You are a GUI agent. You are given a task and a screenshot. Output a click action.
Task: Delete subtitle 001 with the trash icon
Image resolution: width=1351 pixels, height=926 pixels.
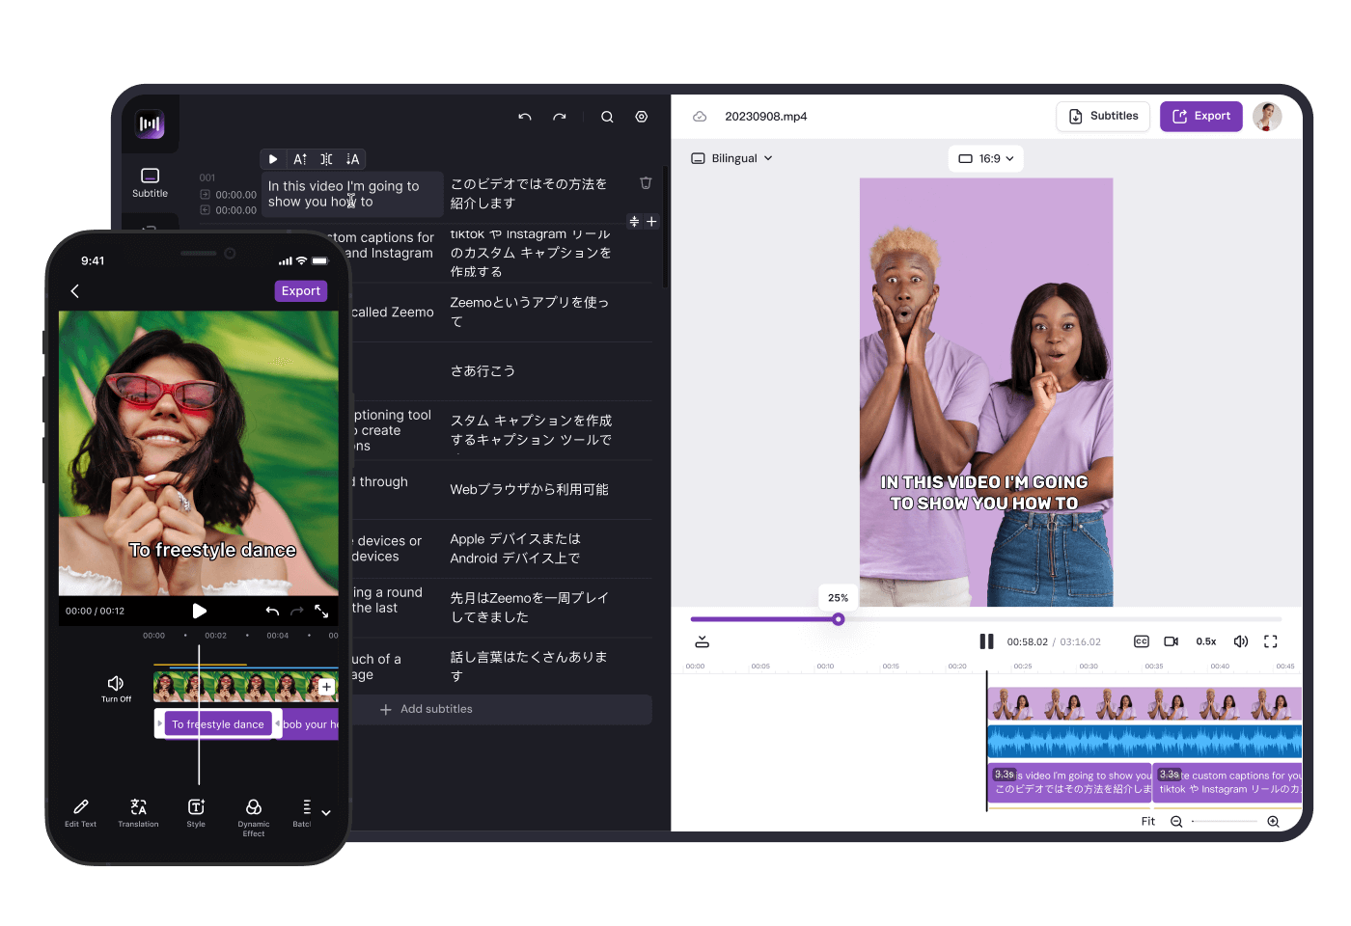click(646, 183)
